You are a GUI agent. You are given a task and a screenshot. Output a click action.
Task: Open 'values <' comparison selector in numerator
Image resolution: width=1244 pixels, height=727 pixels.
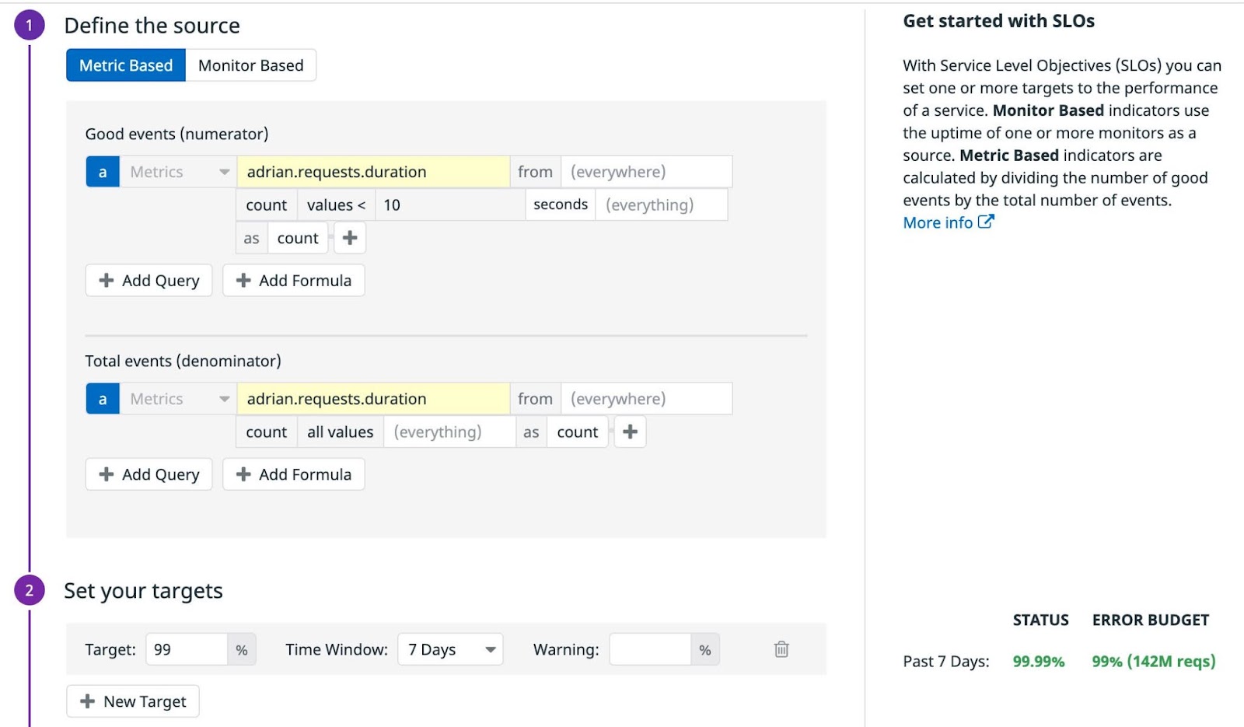tap(336, 205)
